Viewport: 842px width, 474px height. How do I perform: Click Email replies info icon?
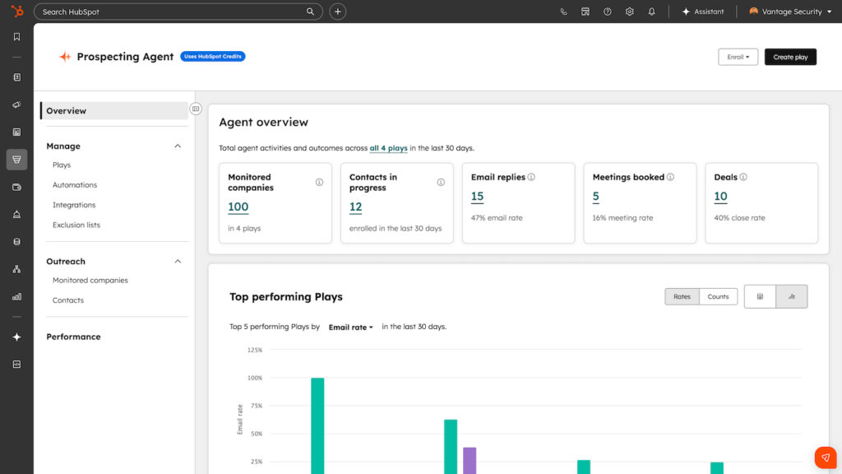pyautogui.click(x=531, y=177)
